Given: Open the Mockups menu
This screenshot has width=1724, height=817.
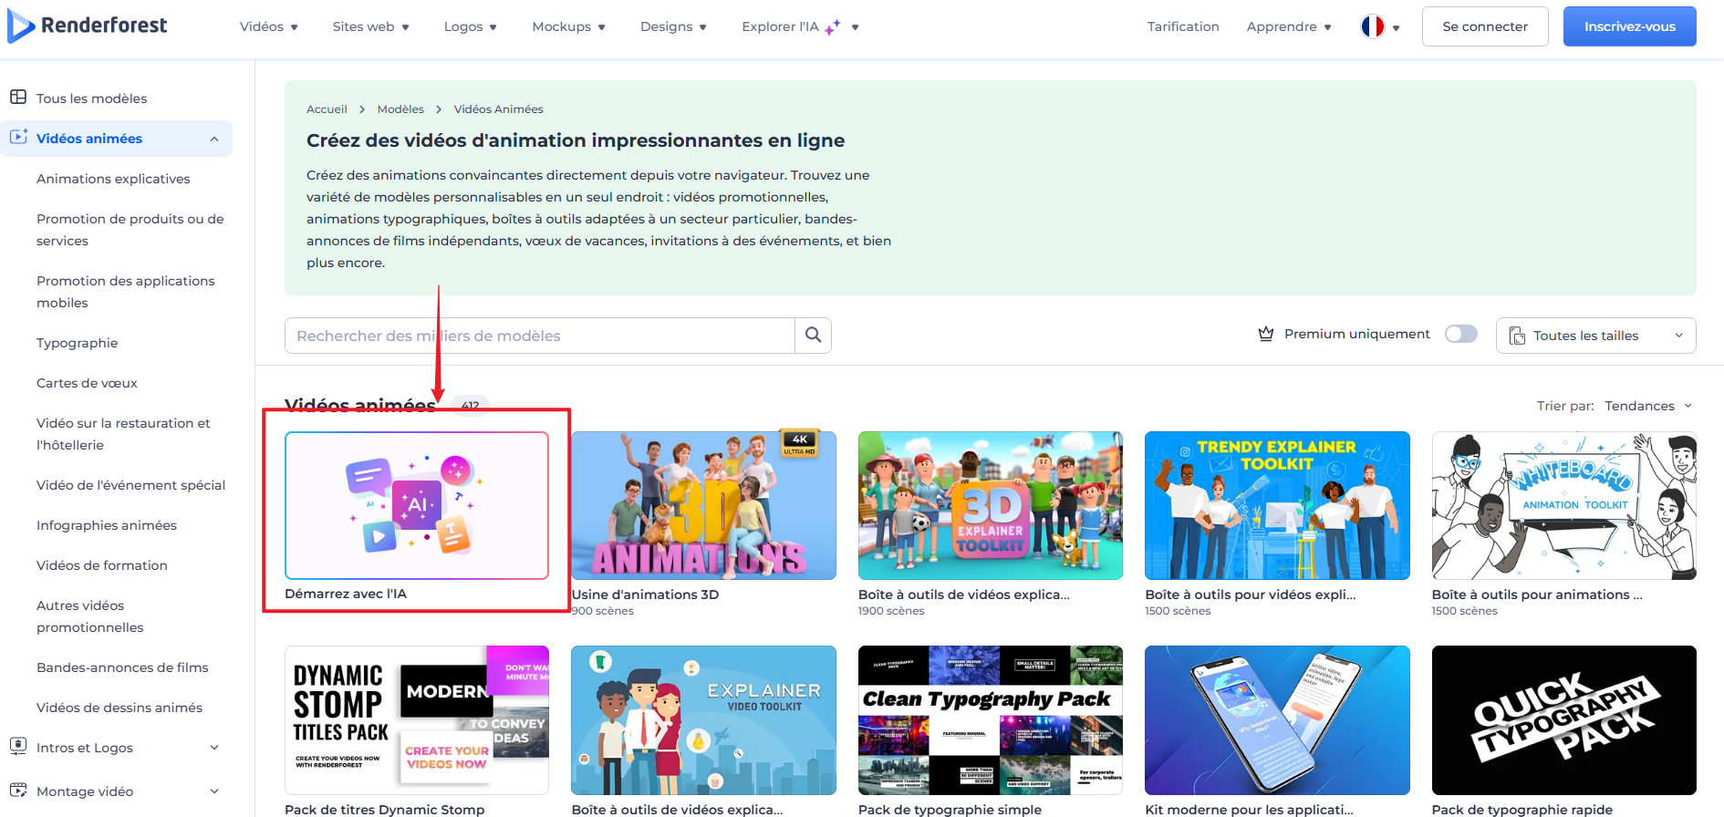Looking at the screenshot, I should [568, 26].
